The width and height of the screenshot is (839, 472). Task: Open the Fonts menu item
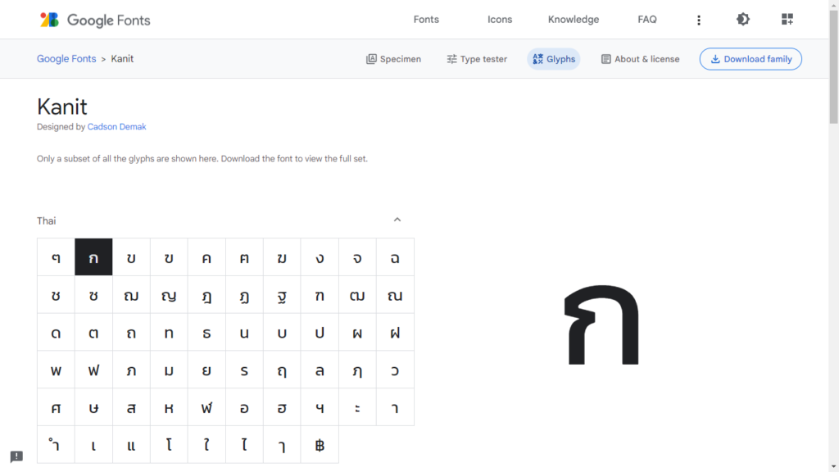426,20
